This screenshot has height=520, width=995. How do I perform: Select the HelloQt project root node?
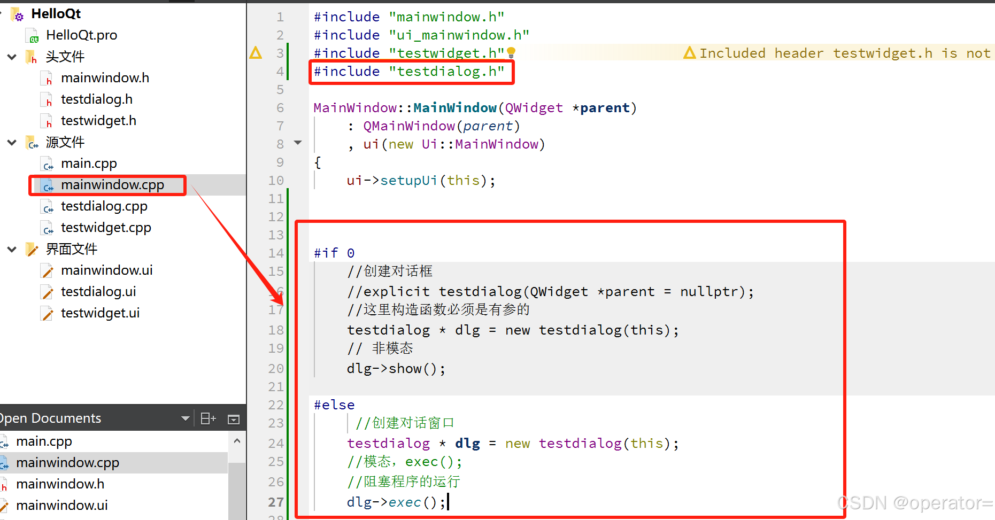56,13
